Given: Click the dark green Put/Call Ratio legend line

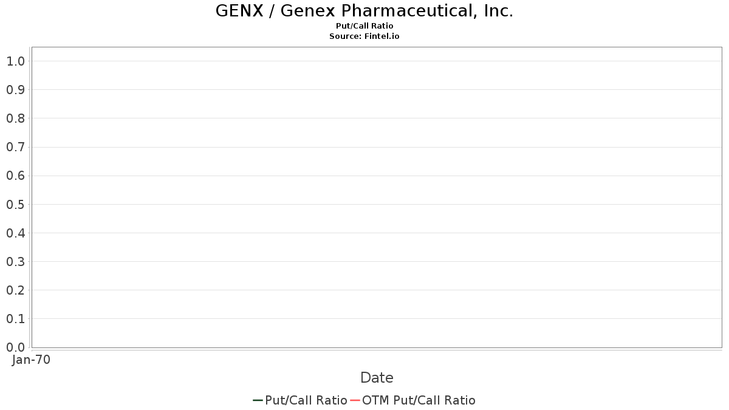Looking at the screenshot, I should [x=258, y=400].
